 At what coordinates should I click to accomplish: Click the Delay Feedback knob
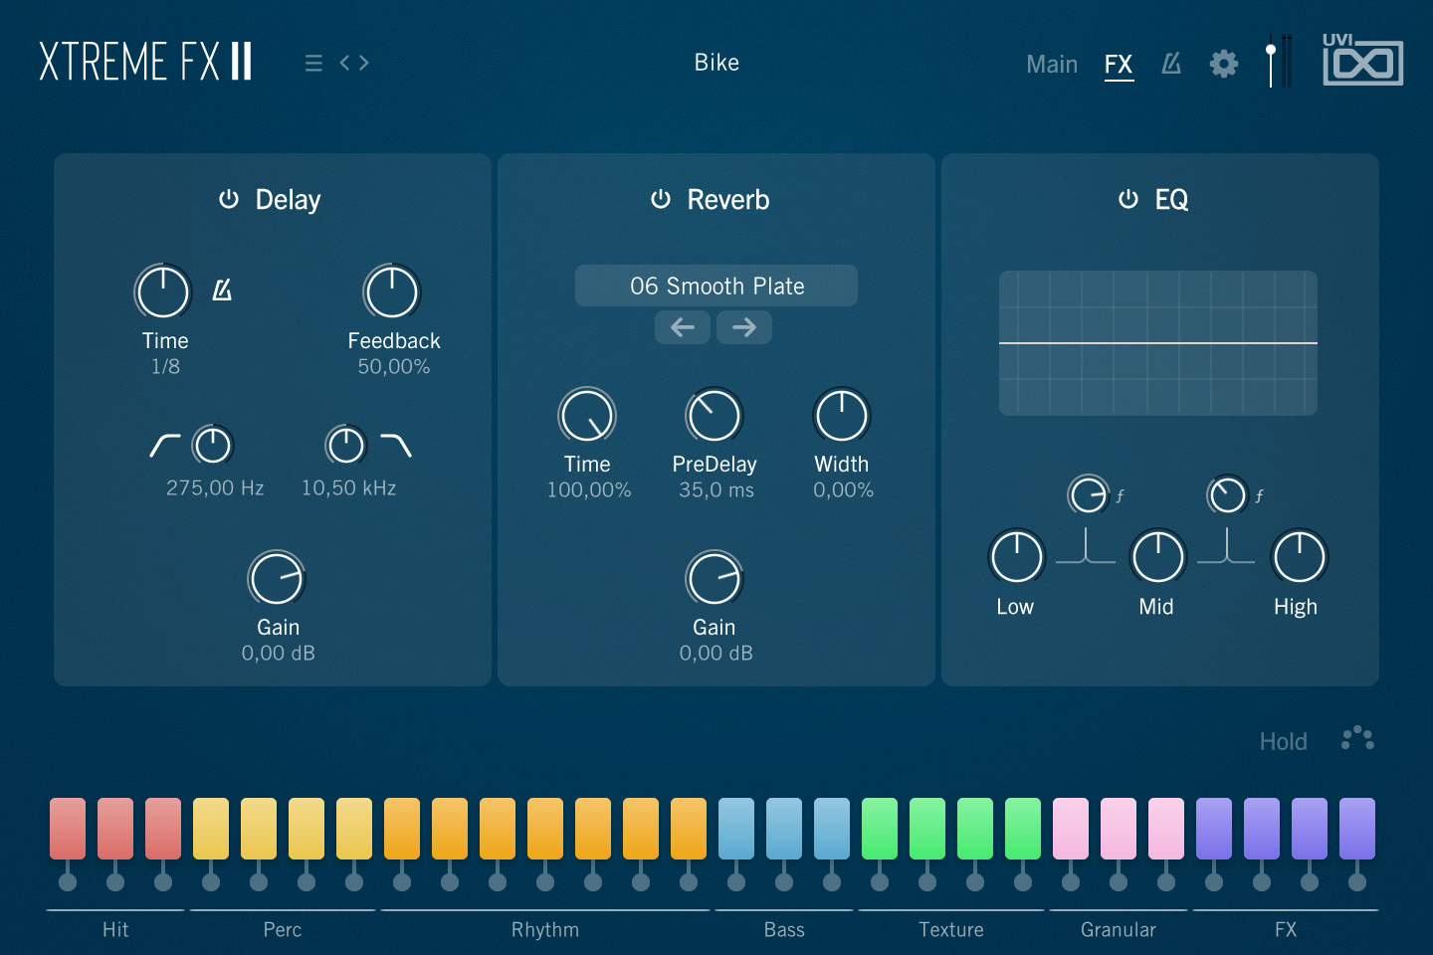click(392, 292)
